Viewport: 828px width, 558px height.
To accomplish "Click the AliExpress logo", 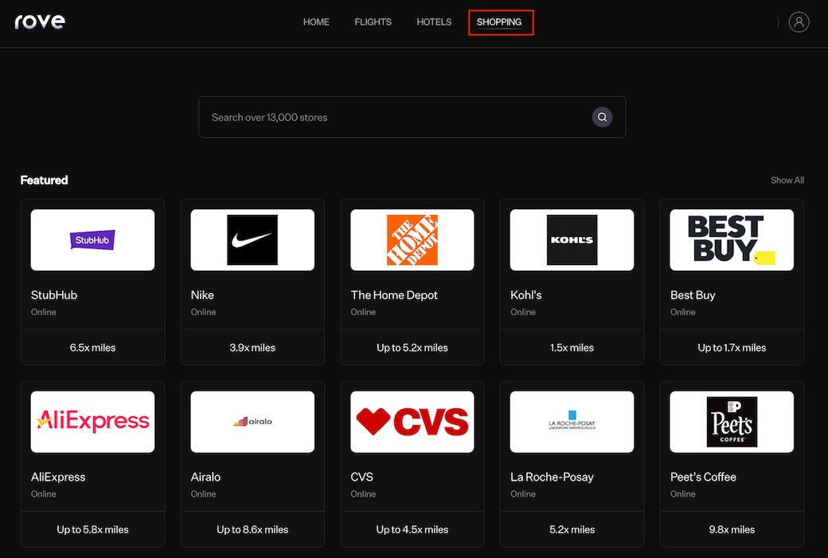I will 92,421.
